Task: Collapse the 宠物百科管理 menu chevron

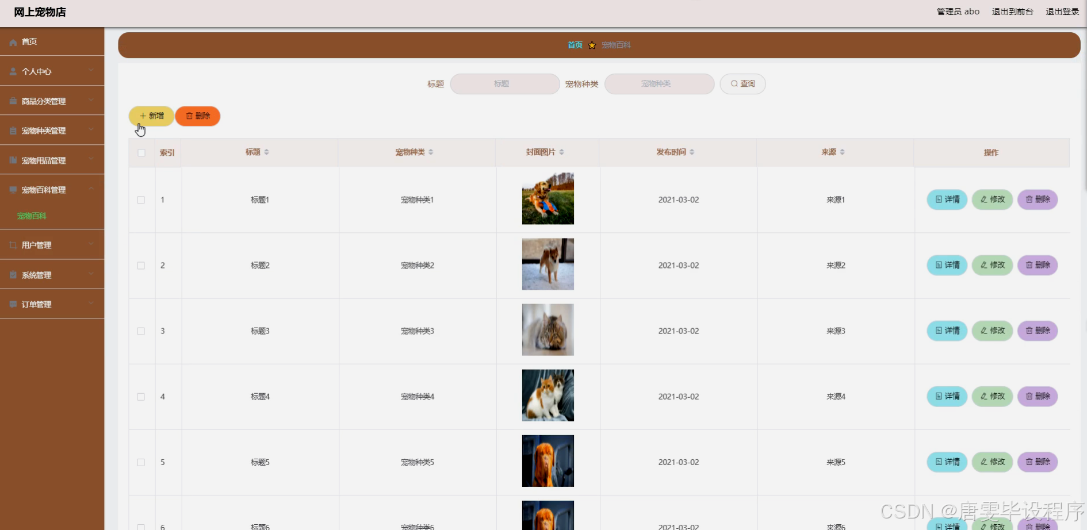Action: coord(91,189)
